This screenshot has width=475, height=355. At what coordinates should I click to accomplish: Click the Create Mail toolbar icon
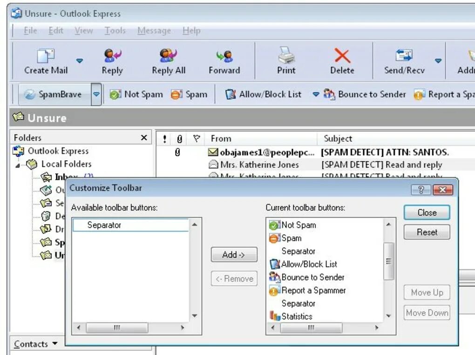46,56
